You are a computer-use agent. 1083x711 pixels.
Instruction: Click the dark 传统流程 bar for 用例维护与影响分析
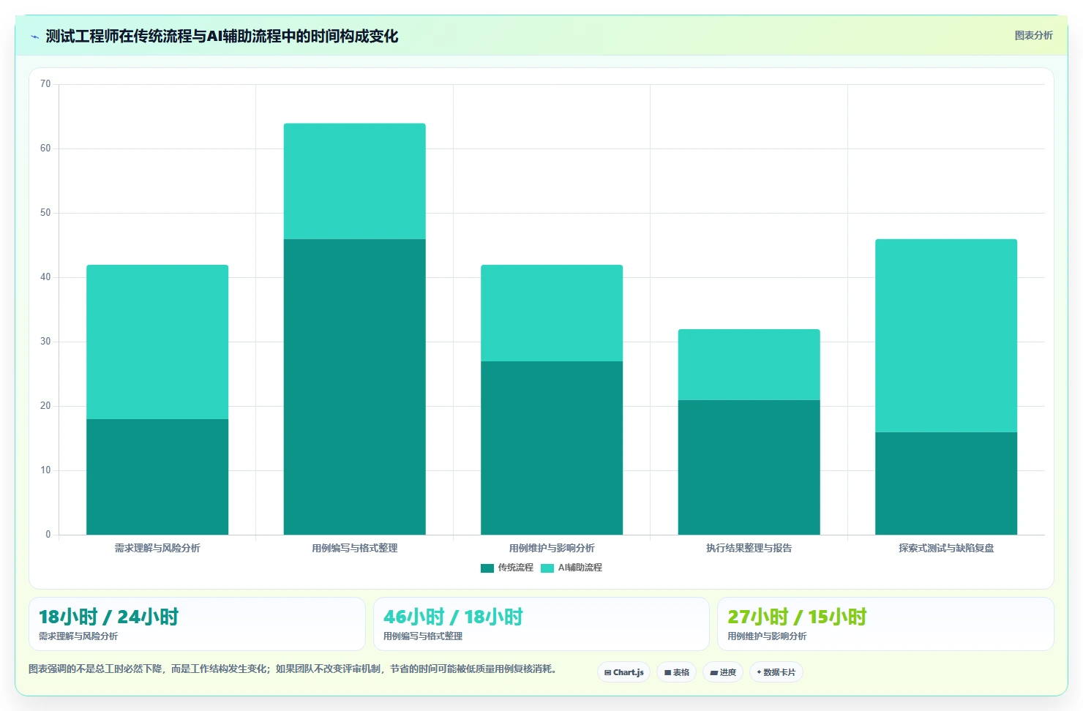tap(552, 448)
